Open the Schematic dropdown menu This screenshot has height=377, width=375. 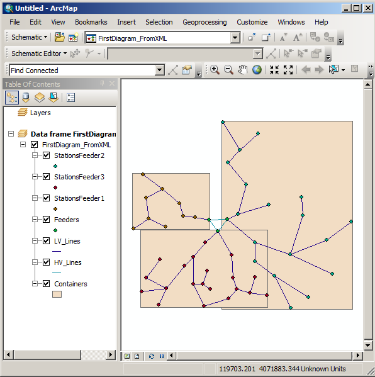[x=29, y=37]
